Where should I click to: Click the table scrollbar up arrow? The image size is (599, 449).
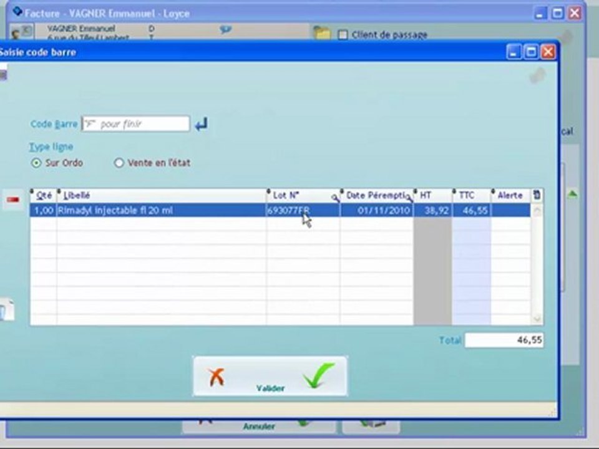[537, 210]
